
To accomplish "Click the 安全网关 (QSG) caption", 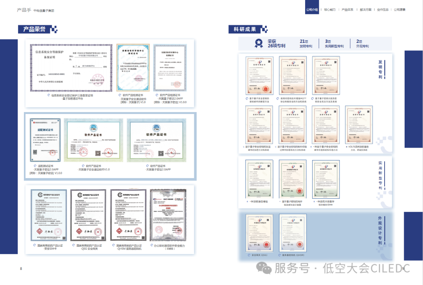I will coord(258,255).
